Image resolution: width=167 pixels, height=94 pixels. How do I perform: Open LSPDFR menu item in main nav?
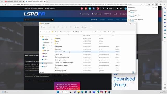[x=108, y=14]
